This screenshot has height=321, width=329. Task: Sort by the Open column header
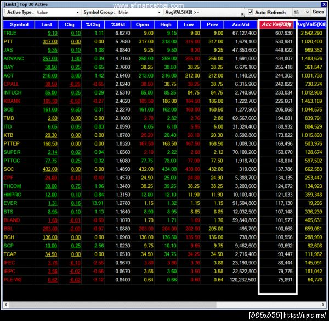(x=142, y=25)
